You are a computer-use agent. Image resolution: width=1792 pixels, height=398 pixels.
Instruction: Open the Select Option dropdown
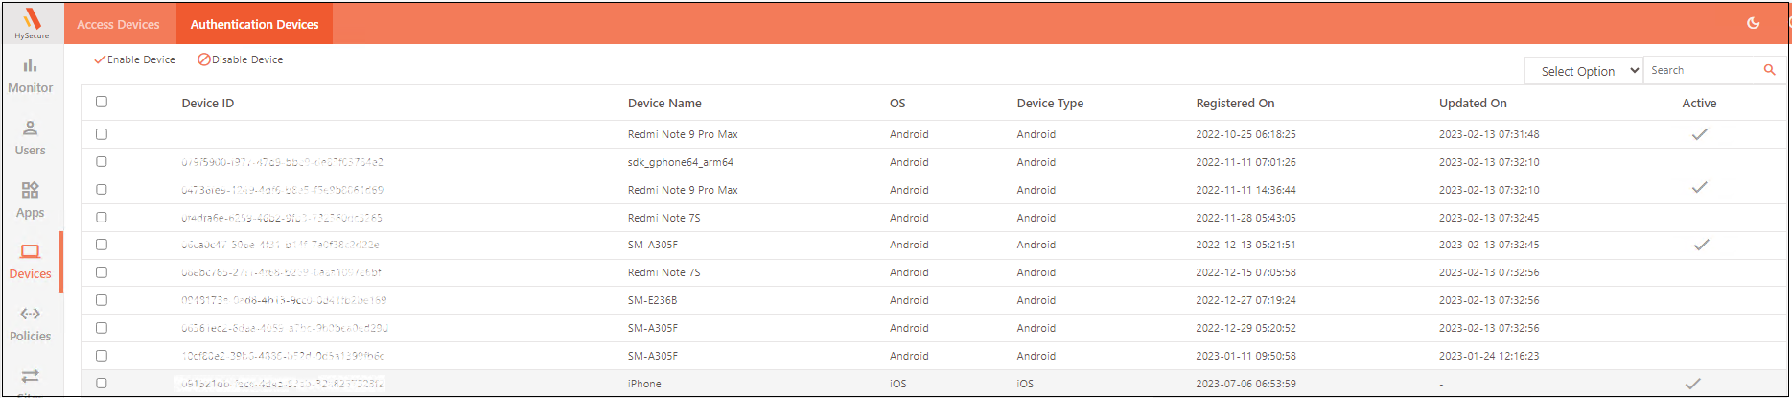(1583, 71)
